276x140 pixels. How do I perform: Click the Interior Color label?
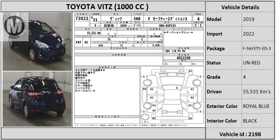point(222,121)
